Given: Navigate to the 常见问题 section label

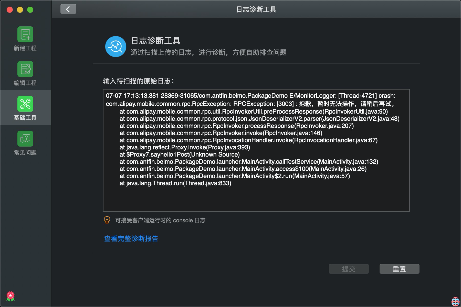Looking at the screenshot, I should point(25,153).
